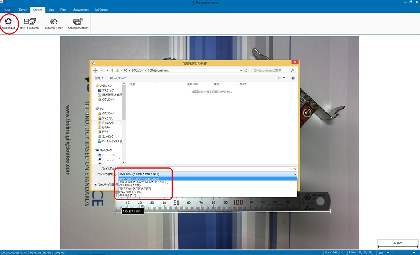Click the zoom in plus button
The image size is (420, 255).
414,252
